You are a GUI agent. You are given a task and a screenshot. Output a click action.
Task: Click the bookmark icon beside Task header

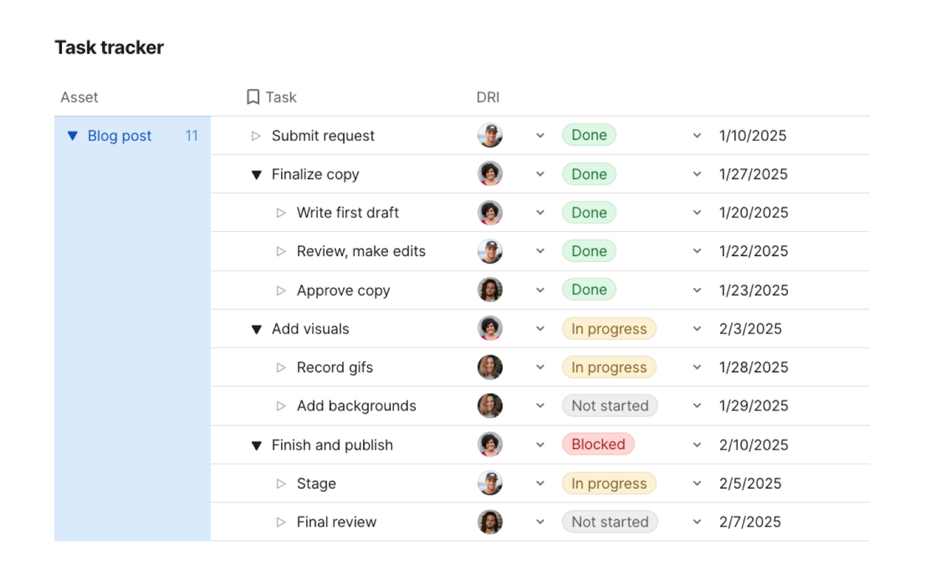point(253,97)
